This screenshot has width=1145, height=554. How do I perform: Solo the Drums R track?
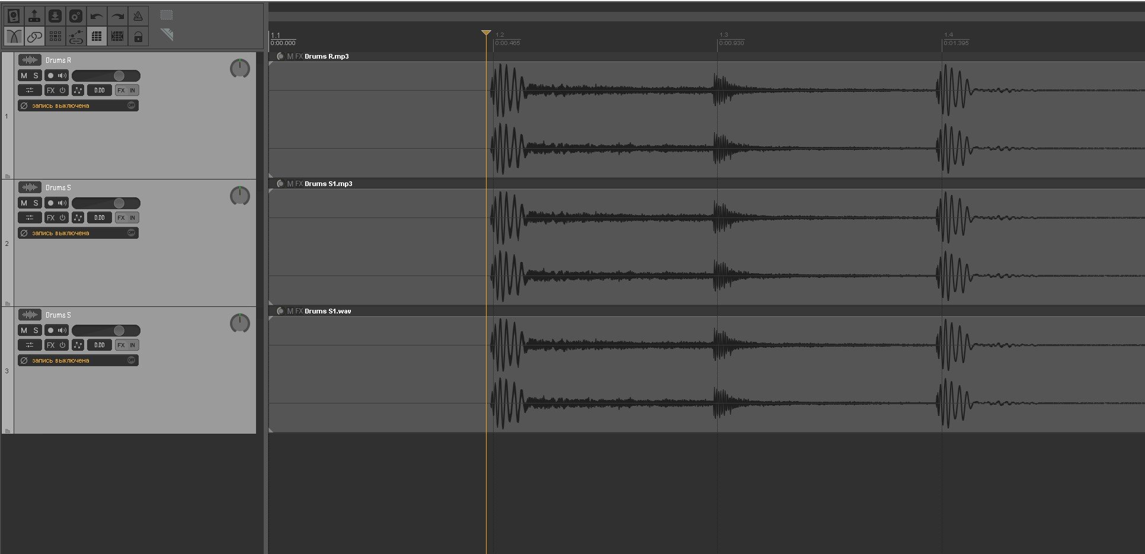36,75
